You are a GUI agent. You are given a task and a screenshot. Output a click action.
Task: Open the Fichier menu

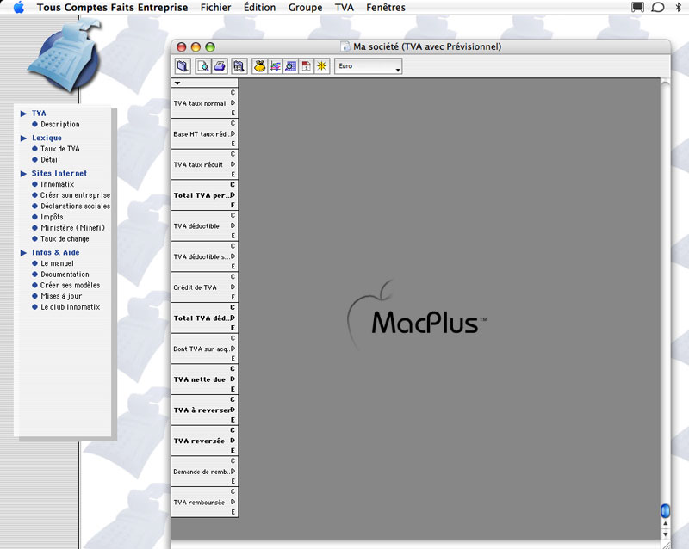[x=216, y=8]
